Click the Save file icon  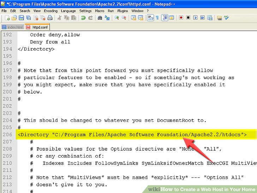point(22,18)
